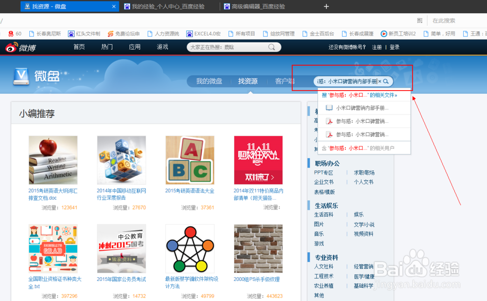This screenshot has height=301, width=487.
Task: Open 人文社科 category
Action: (x=324, y=266)
